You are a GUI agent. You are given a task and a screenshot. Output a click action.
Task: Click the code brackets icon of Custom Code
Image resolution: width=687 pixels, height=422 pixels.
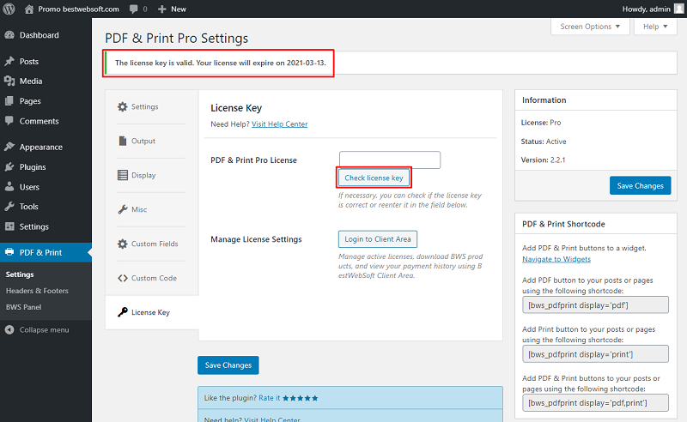pyautogui.click(x=122, y=278)
